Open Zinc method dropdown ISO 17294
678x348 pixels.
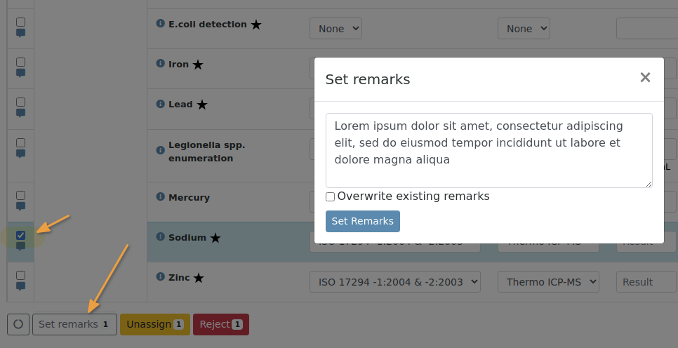pyautogui.click(x=395, y=282)
